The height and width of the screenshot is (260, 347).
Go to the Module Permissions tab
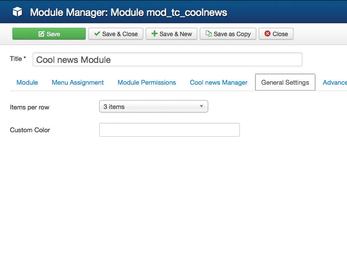point(147,82)
